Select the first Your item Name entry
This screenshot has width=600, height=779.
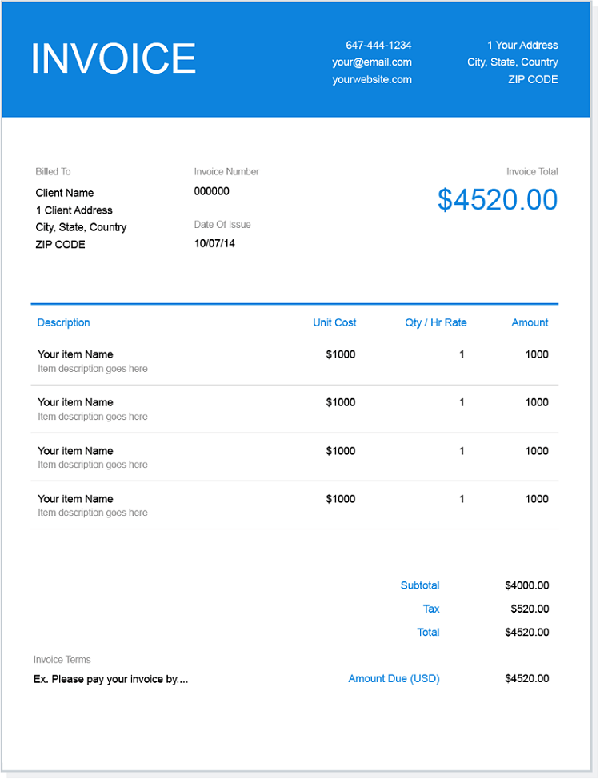point(75,354)
